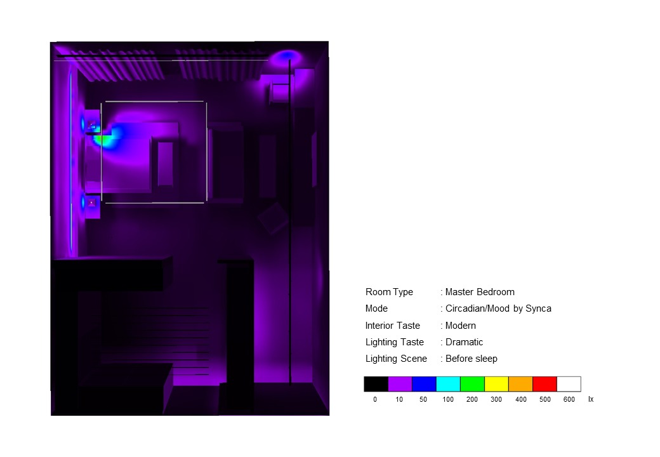Screen dimensions: 660x457
Task: Click 'Circadian/Mood by Synca' value
Action: click(x=498, y=308)
